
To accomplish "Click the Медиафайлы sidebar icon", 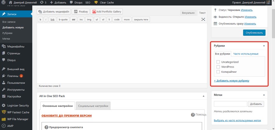I will 4,47.
